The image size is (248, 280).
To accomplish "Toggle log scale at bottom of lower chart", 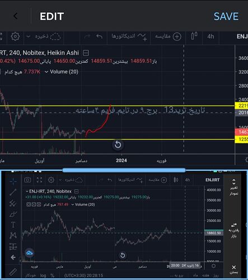I will [x=43, y=276].
